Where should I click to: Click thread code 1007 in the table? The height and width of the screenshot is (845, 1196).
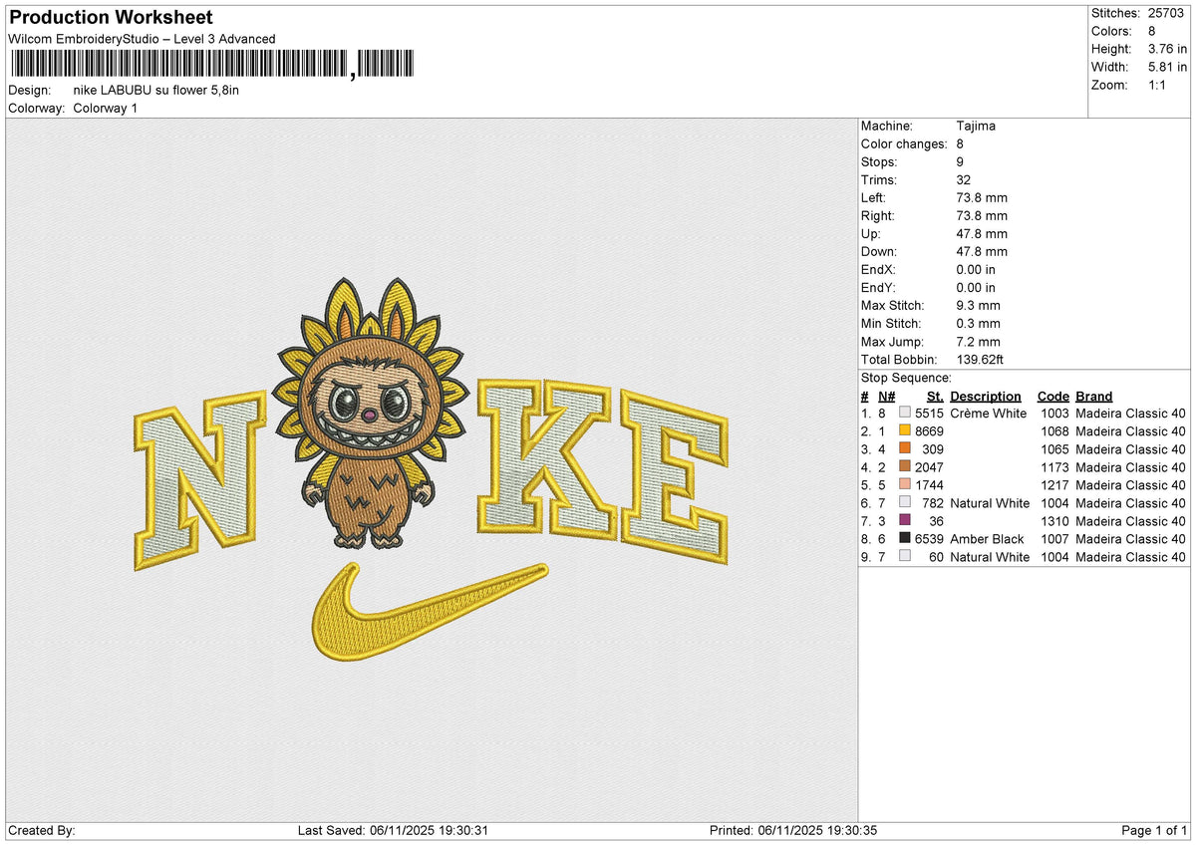1054,539
